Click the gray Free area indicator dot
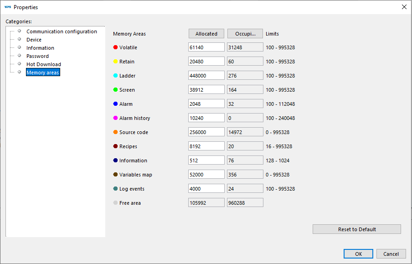 [x=115, y=202]
